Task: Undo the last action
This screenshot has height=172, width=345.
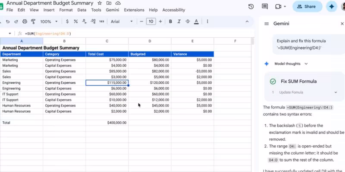Action: click(x=8, y=21)
